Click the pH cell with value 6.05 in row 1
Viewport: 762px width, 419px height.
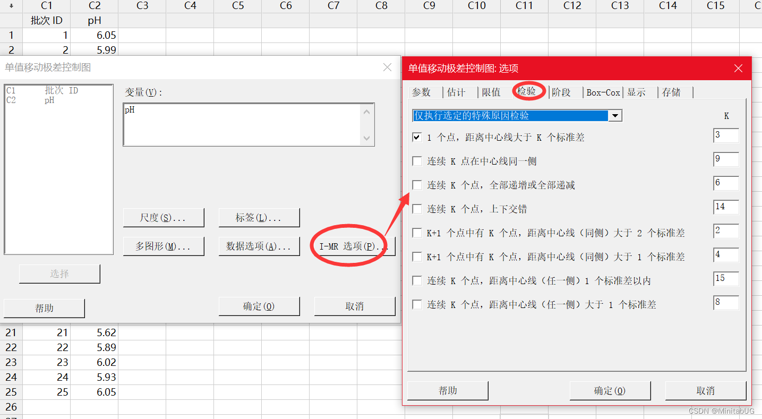click(95, 36)
